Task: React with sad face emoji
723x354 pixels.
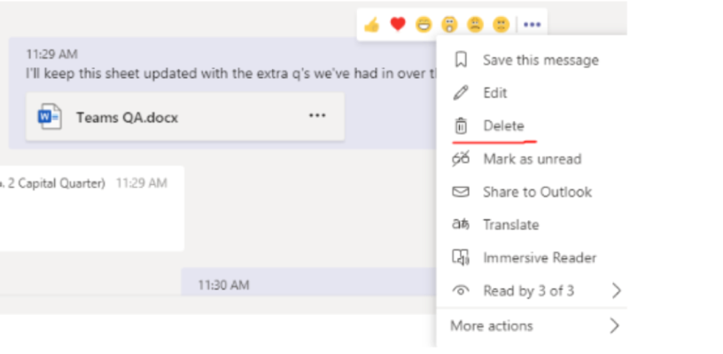Action: coord(475,25)
